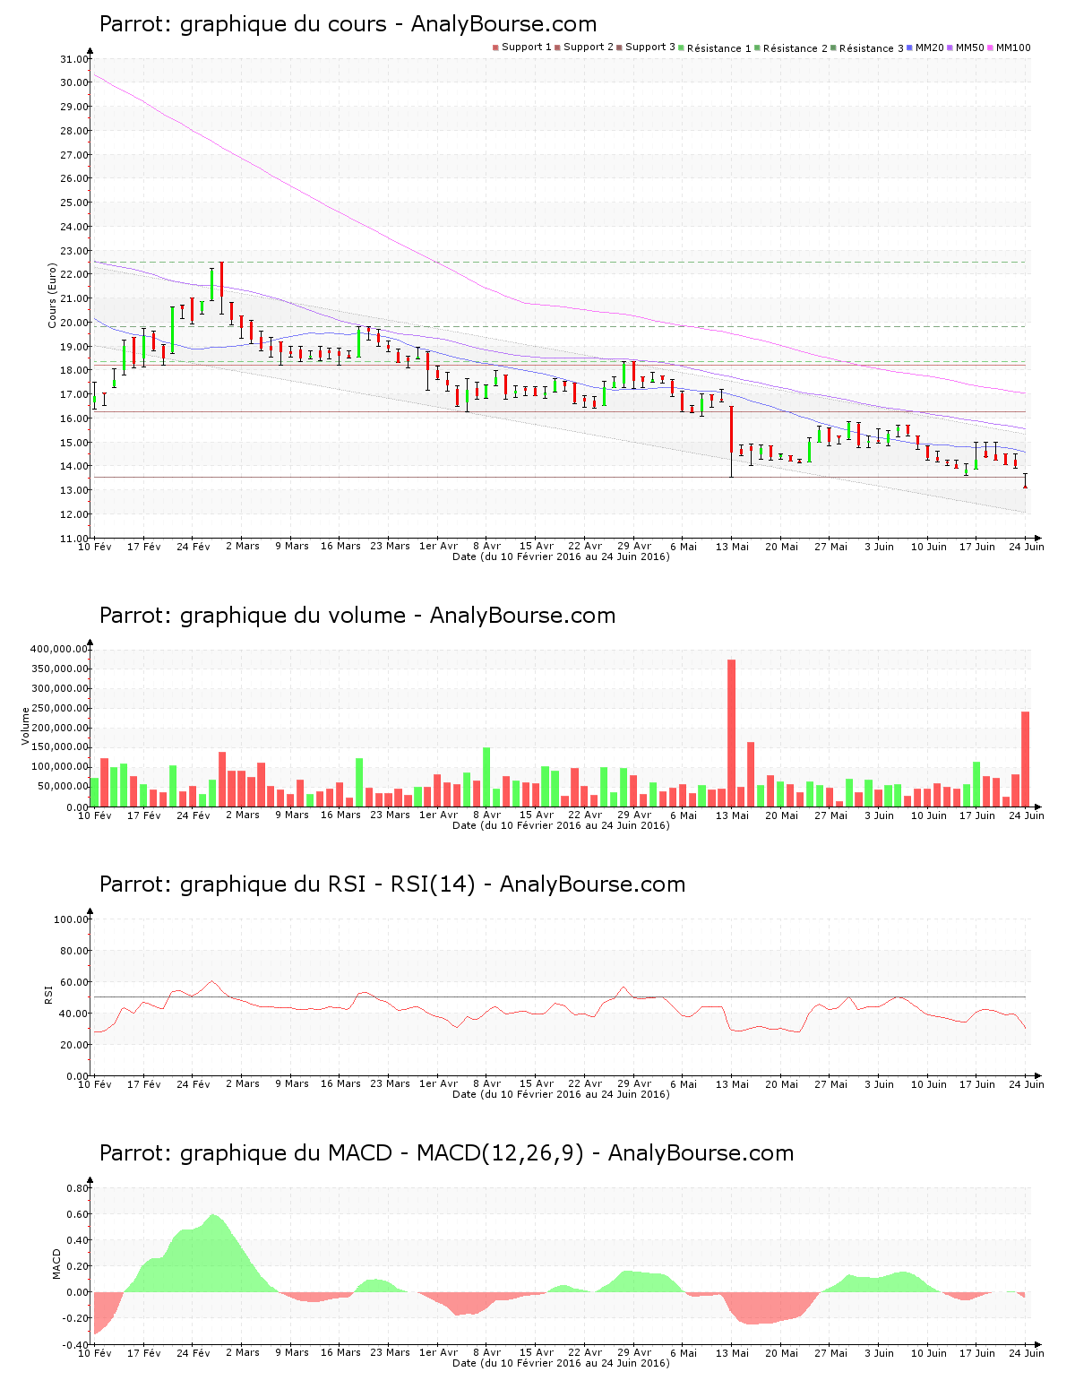Click the 'Cours (Euro)' vertical axis label
The width and height of the screenshot is (1075, 1389).
53,296
